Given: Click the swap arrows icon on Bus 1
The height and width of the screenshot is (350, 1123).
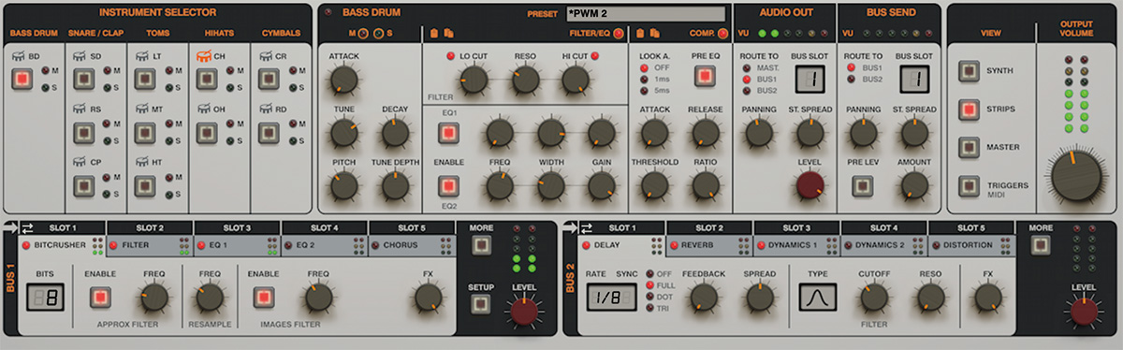Looking at the screenshot, I should pos(28,228).
